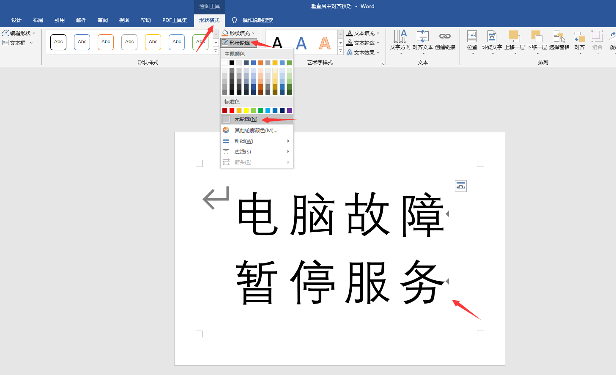
Task: Choose the blue-outlined Abc shape style
Action: pos(82,42)
